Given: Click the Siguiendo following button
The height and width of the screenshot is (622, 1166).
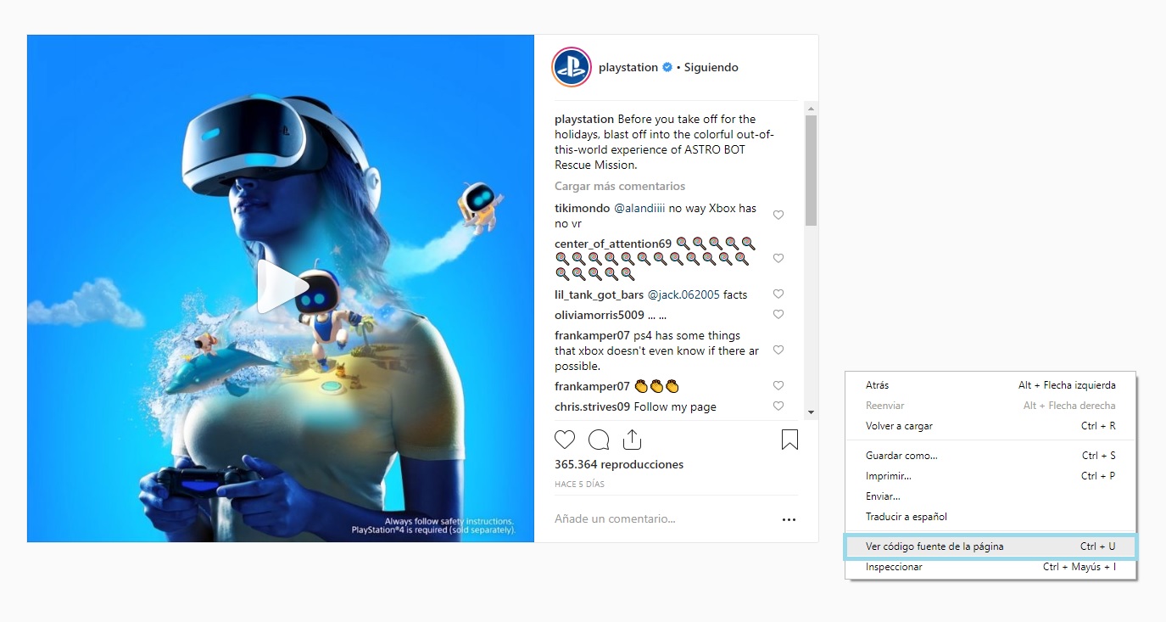Looking at the screenshot, I should tap(711, 68).
